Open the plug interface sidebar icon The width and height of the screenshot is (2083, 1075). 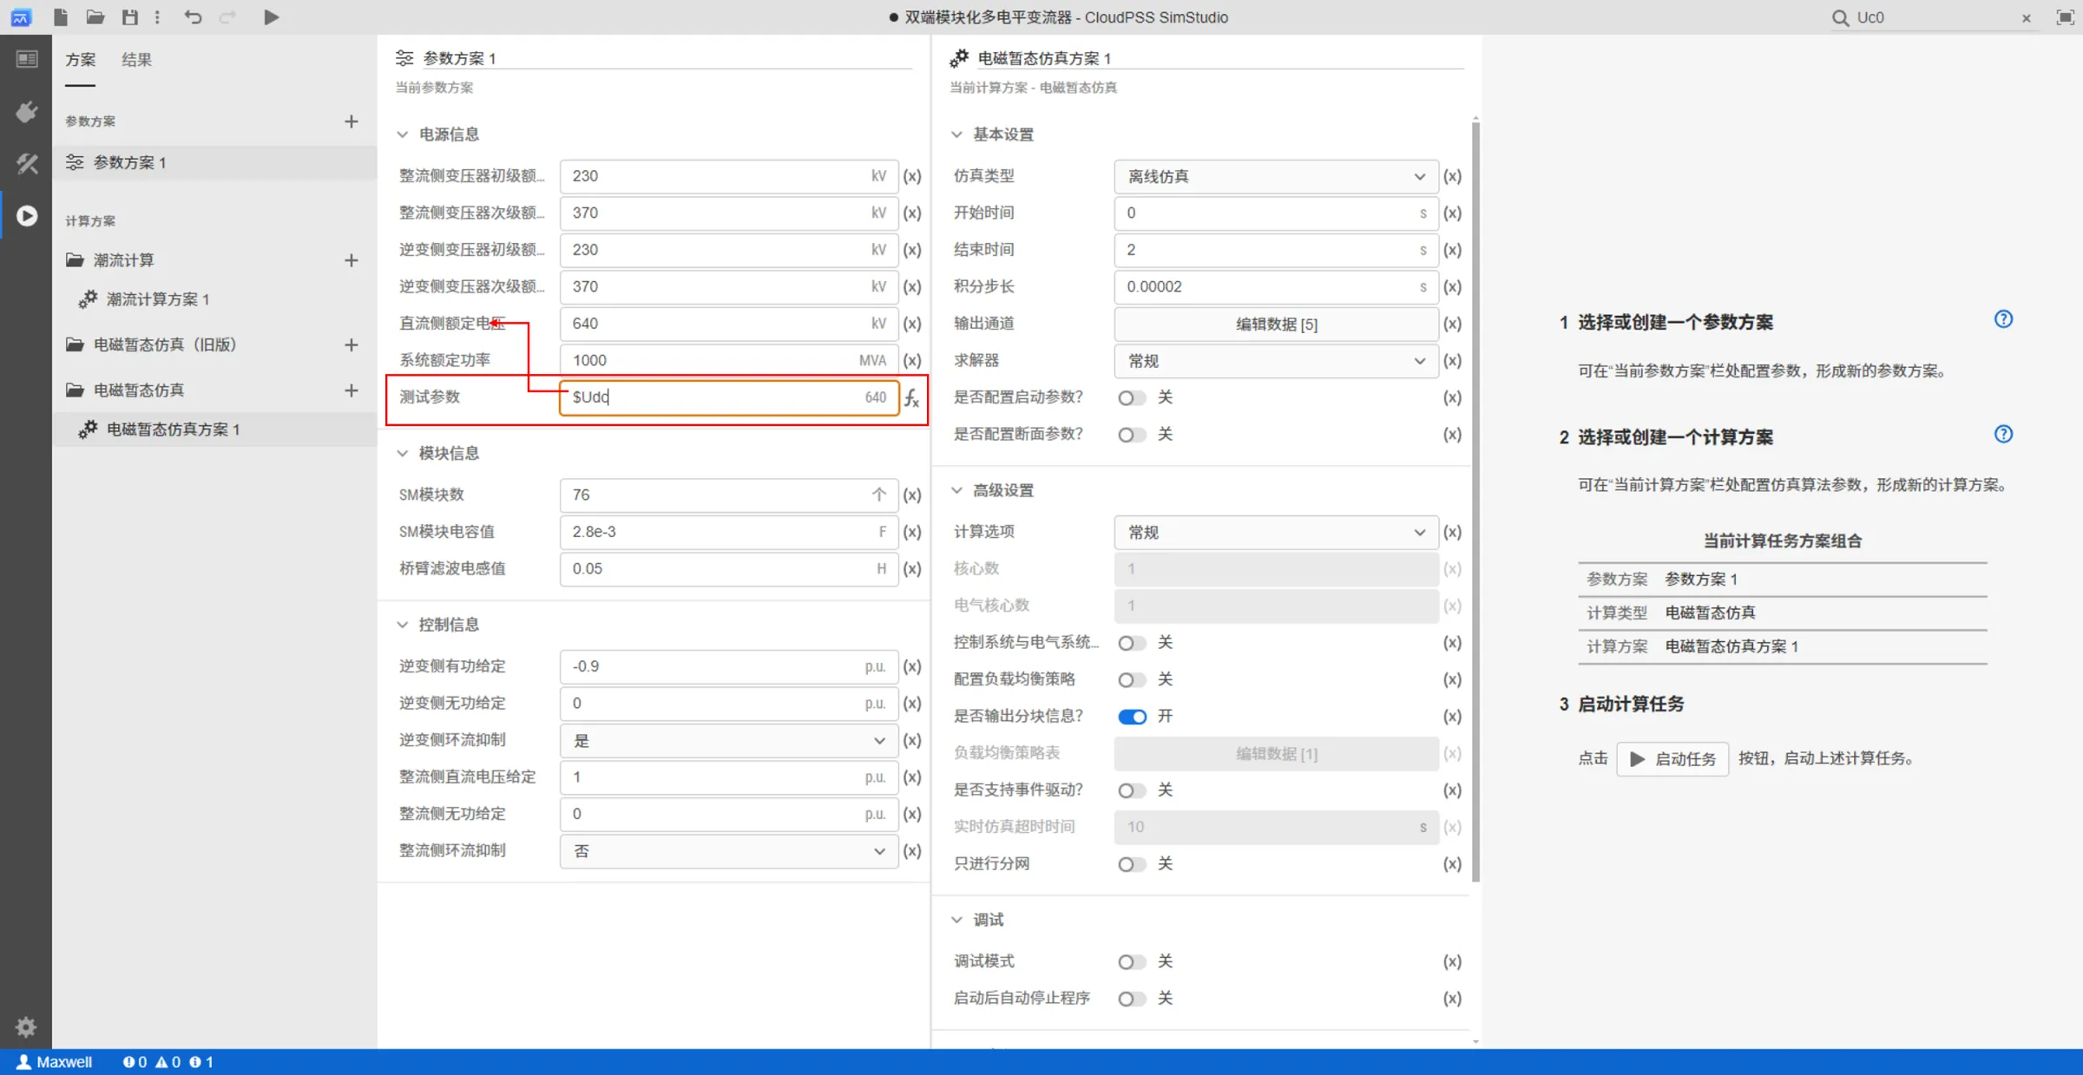pyautogui.click(x=27, y=111)
